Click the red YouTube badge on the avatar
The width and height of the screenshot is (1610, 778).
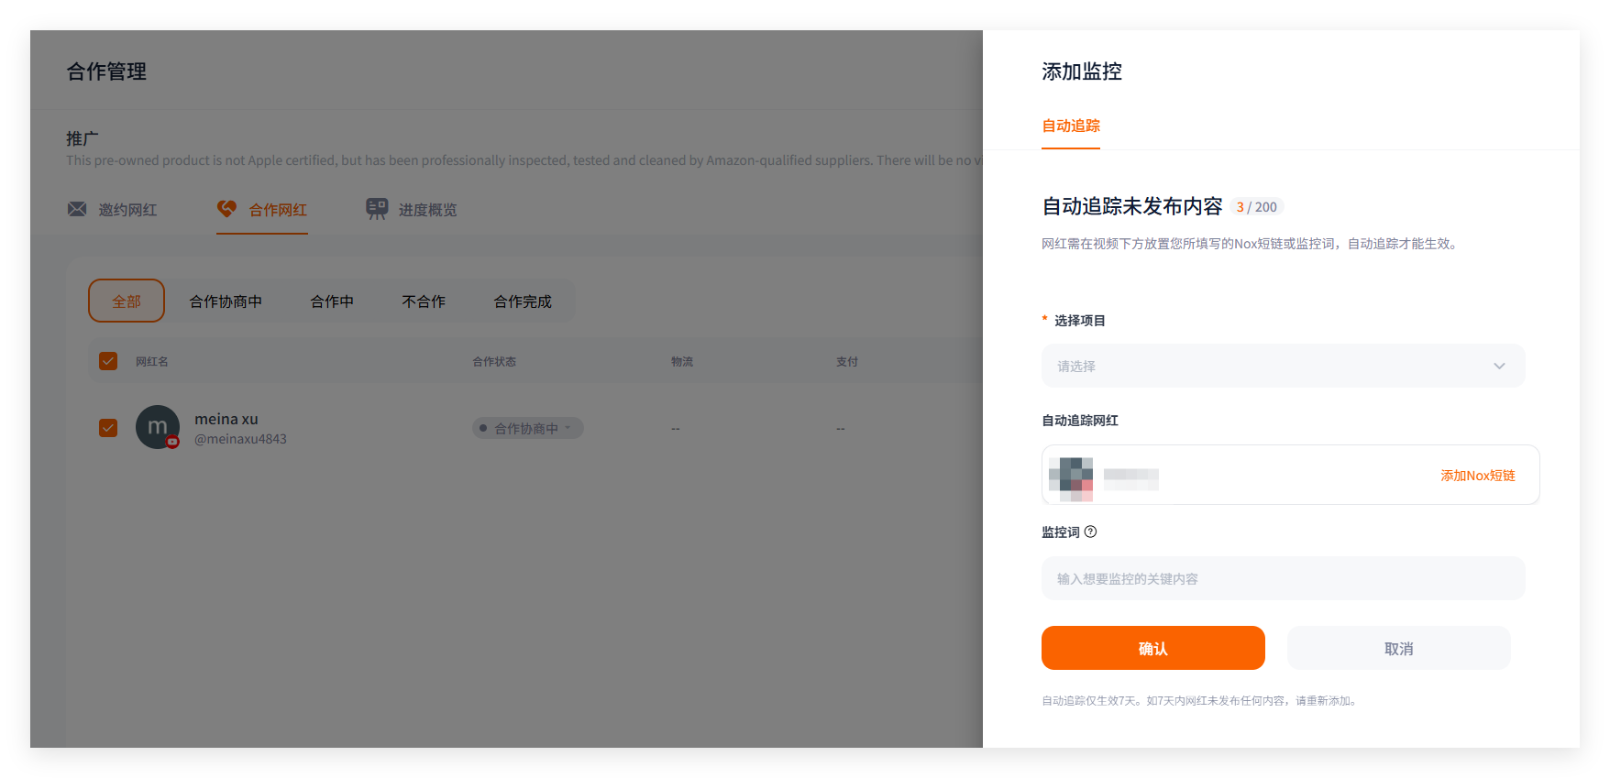point(172,442)
